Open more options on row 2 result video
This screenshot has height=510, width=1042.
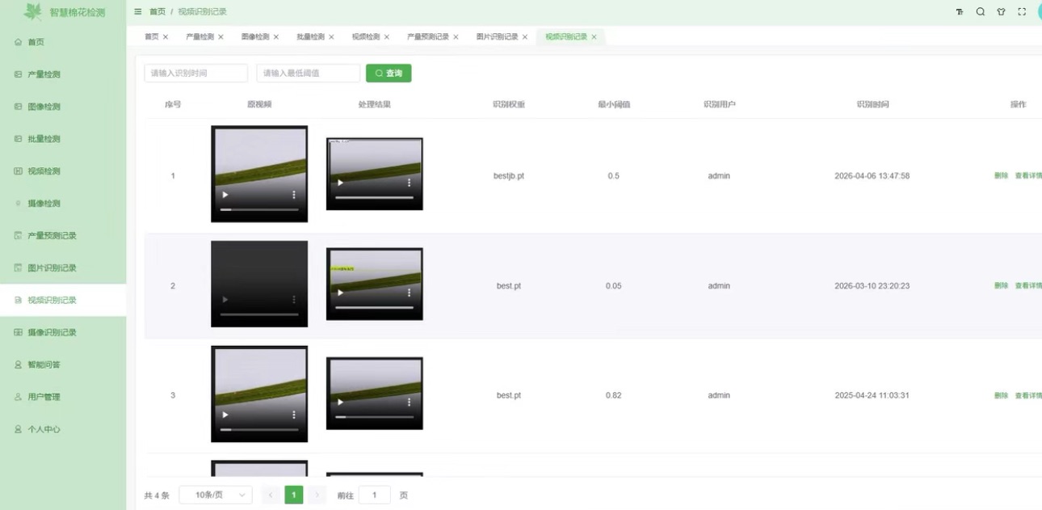click(410, 293)
